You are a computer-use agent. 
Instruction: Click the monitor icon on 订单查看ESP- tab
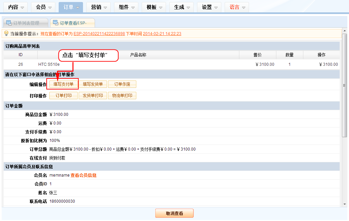coord(55,23)
